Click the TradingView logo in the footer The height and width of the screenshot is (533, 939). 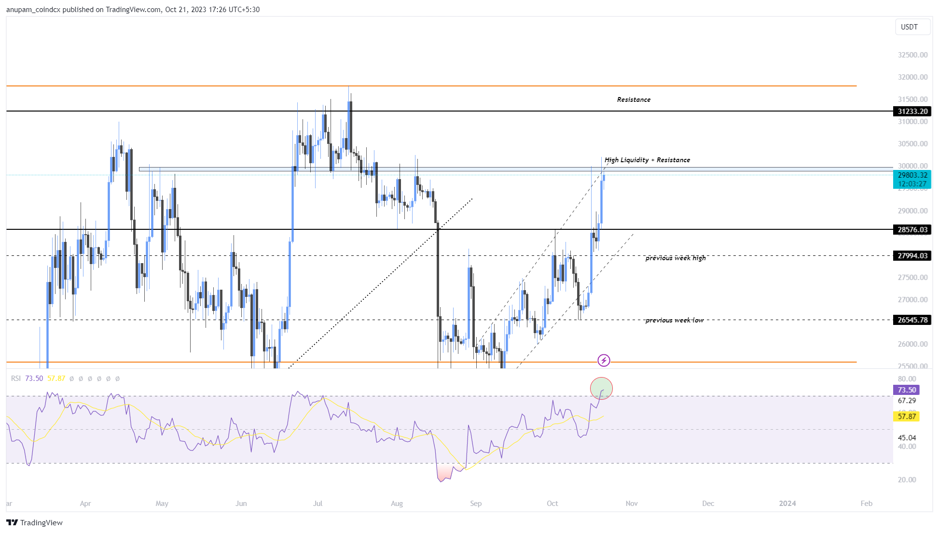[x=35, y=522]
